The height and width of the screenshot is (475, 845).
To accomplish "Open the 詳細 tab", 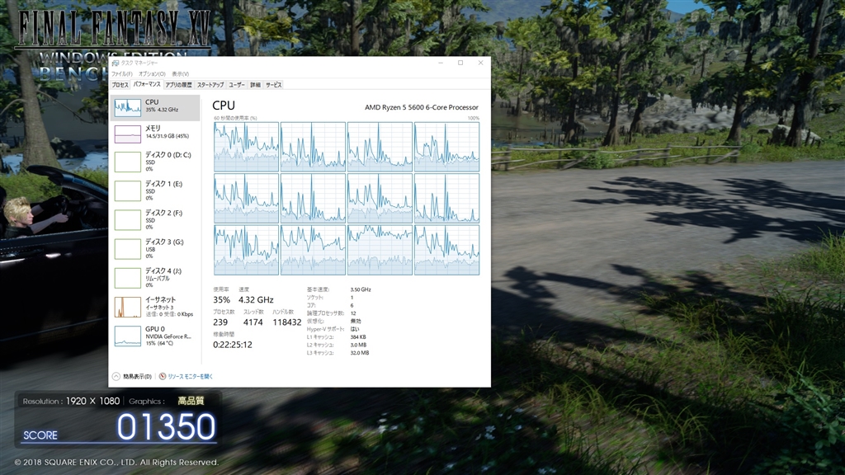I will tap(256, 85).
